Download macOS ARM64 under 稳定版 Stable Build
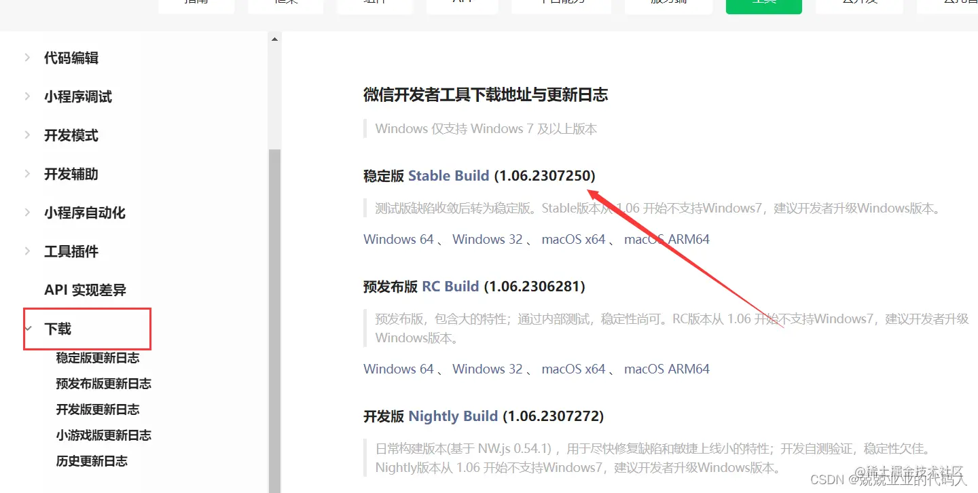The width and height of the screenshot is (978, 493). 667,239
